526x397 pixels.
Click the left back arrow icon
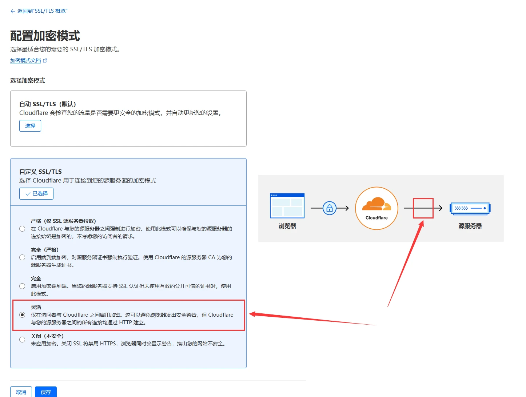13,11
